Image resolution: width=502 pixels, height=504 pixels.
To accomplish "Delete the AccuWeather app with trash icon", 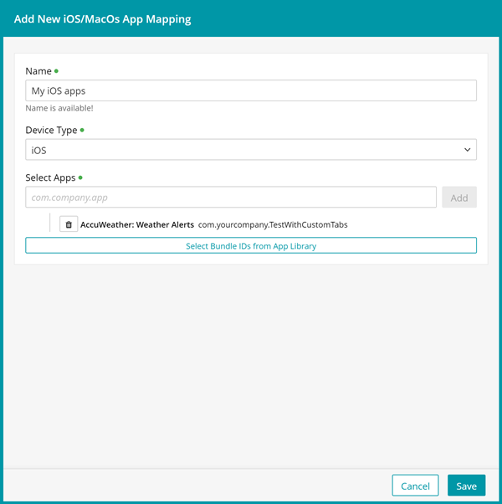I will [x=69, y=224].
